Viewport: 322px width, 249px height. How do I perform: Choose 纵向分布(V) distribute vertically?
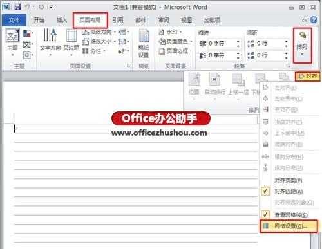(x=289, y=167)
